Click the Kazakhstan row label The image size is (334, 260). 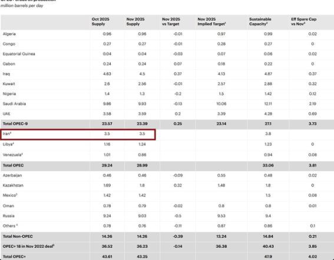pyautogui.click(x=13, y=185)
